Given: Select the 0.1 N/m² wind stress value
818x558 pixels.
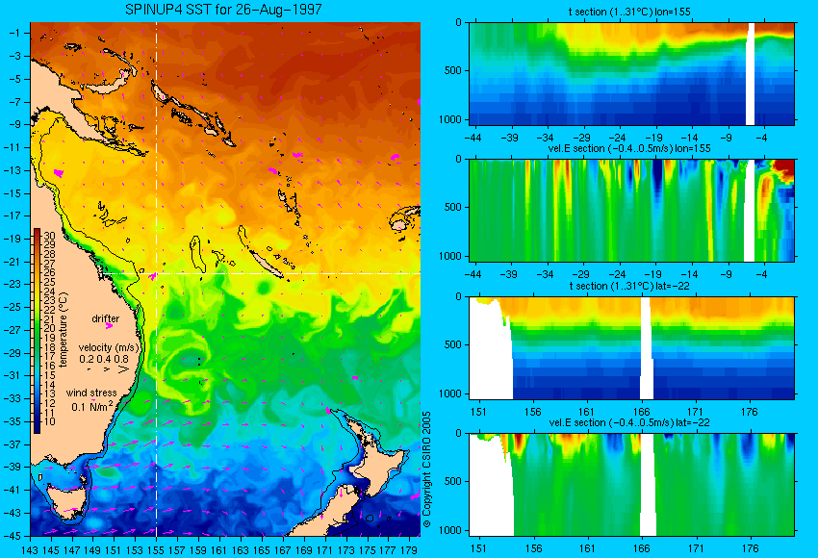Looking at the screenshot, I should pos(92,406).
